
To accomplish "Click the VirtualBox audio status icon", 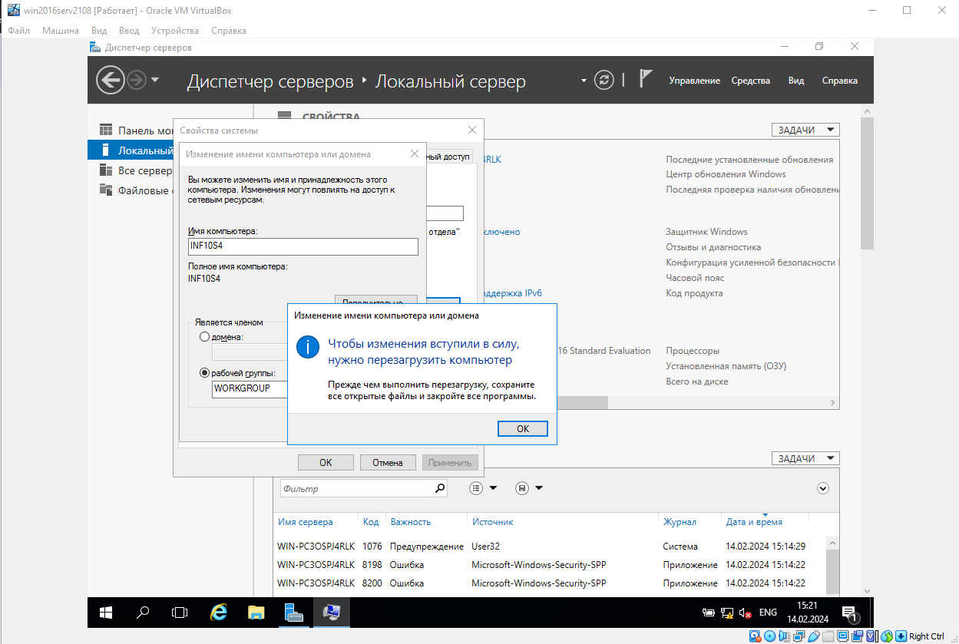I will pos(785,636).
